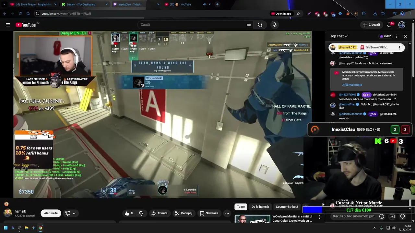Open more actions under the video

(x=227, y=213)
